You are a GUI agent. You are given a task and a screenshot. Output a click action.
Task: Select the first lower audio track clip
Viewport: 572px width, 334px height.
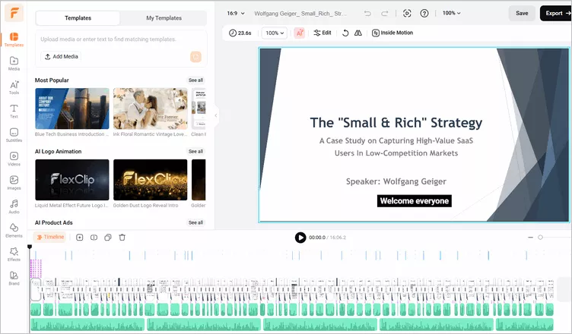pos(87,324)
